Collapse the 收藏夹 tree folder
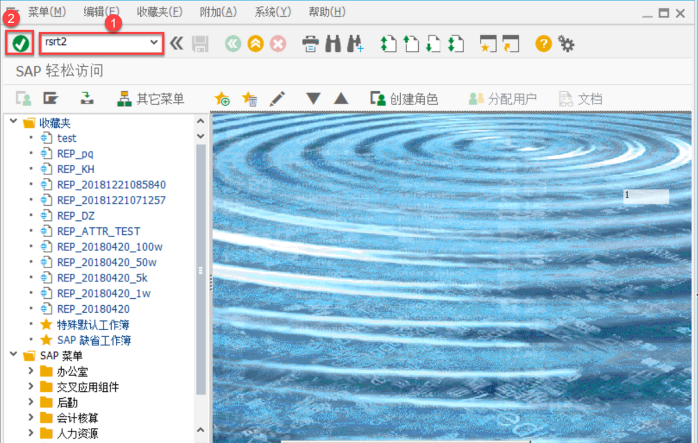This screenshot has width=698, height=443. coord(12,122)
